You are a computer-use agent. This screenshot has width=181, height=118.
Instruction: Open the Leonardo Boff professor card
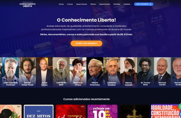[x=61, y=72]
